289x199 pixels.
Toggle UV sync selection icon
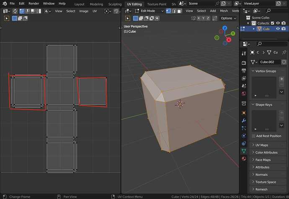(15, 11)
